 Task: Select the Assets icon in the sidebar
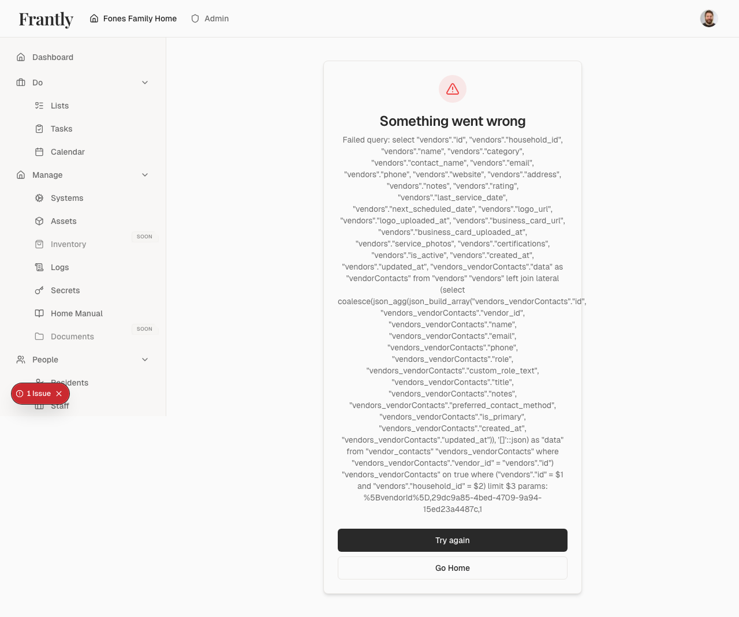[39, 221]
